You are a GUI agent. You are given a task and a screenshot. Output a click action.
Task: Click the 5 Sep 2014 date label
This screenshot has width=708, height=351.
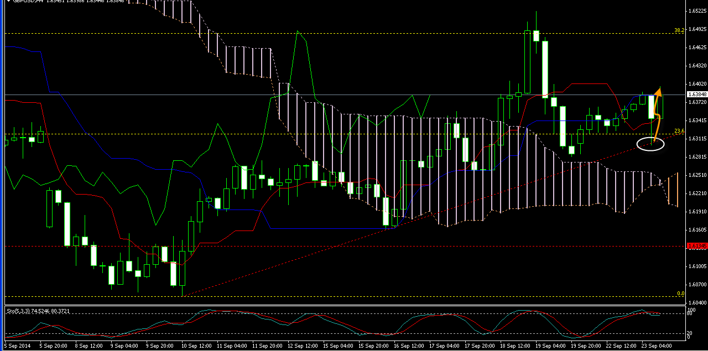coord(16,345)
